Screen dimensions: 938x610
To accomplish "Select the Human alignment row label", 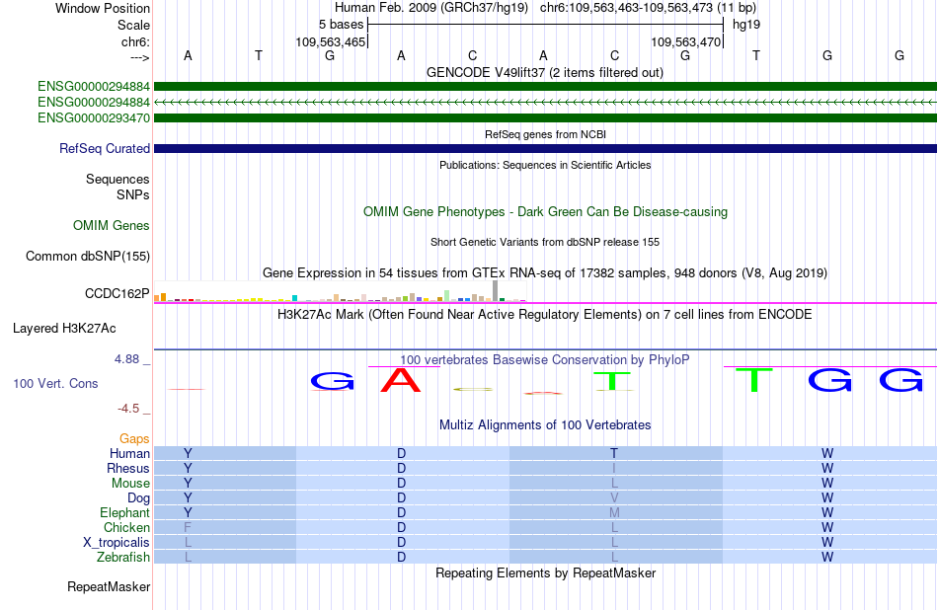I will [129, 453].
